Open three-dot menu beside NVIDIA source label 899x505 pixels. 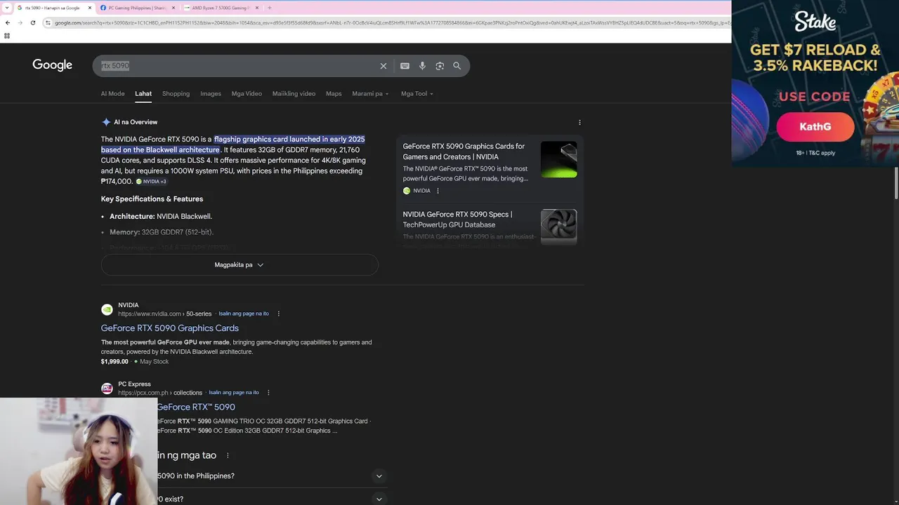438,191
